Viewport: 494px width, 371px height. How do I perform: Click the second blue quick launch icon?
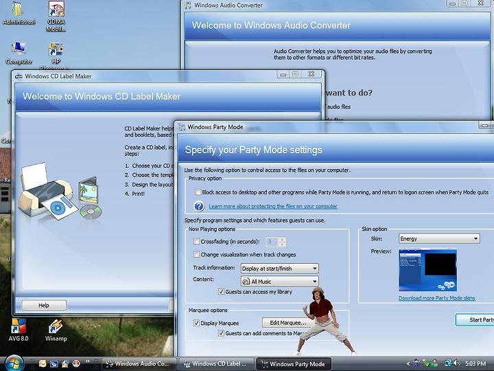(54, 363)
